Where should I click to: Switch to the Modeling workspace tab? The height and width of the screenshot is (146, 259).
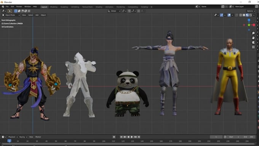(x=54, y=7)
